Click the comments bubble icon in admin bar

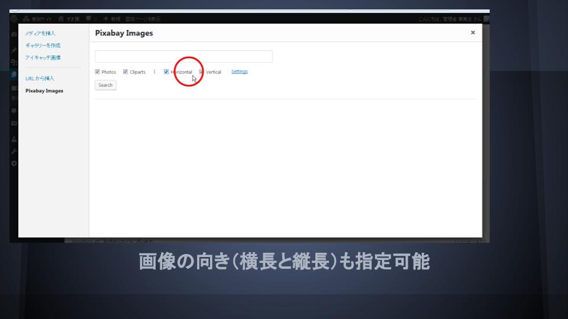point(88,19)
